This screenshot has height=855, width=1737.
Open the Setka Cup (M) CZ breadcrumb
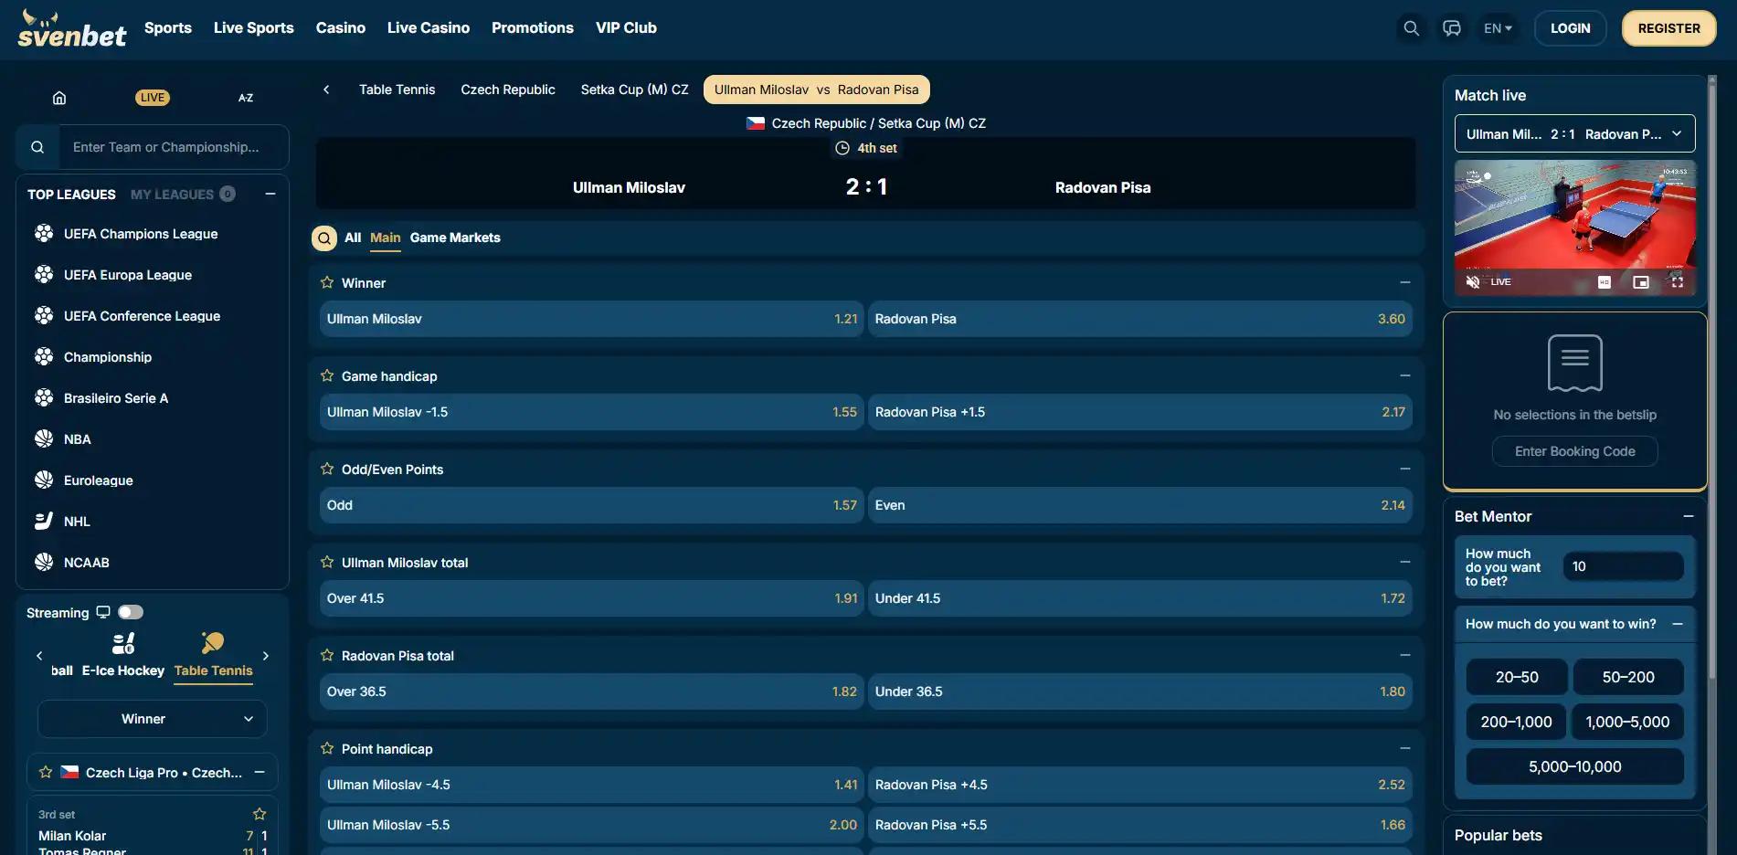coord(635,90)
